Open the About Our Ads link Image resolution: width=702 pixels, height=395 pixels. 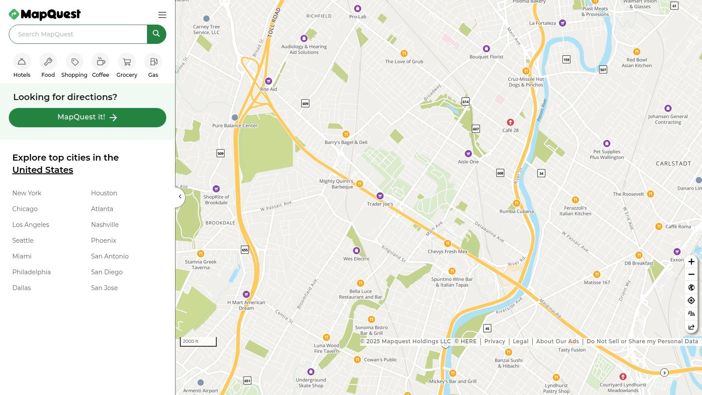[558, 341]
